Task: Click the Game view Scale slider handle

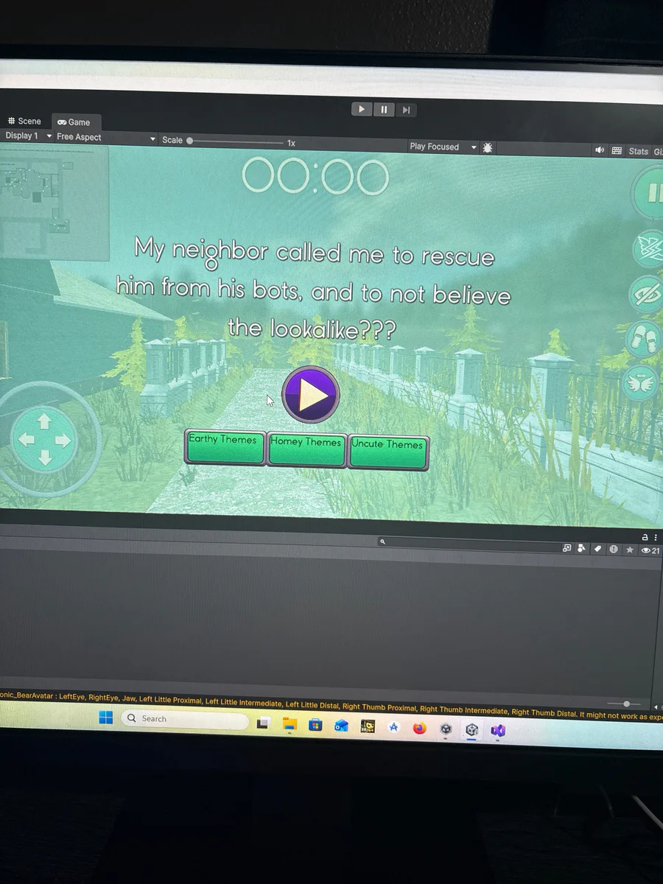Action: (x=189, y=140)
